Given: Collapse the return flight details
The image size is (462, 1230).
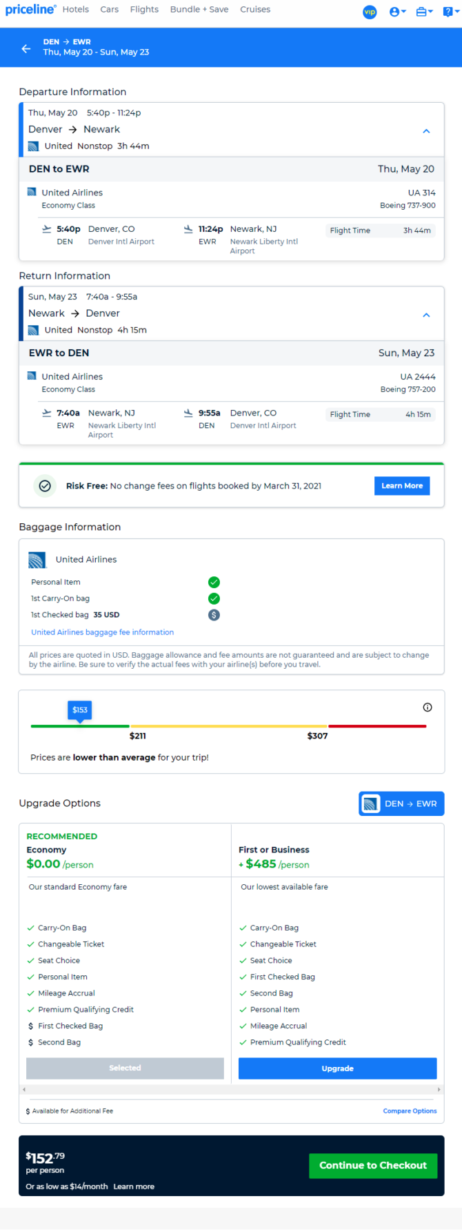Looking at the screenshot, I should point(426,315).
